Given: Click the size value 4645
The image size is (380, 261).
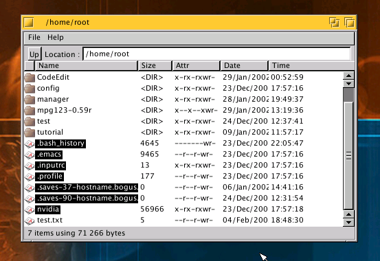Looking at the screenshot, I should (150, 144).
